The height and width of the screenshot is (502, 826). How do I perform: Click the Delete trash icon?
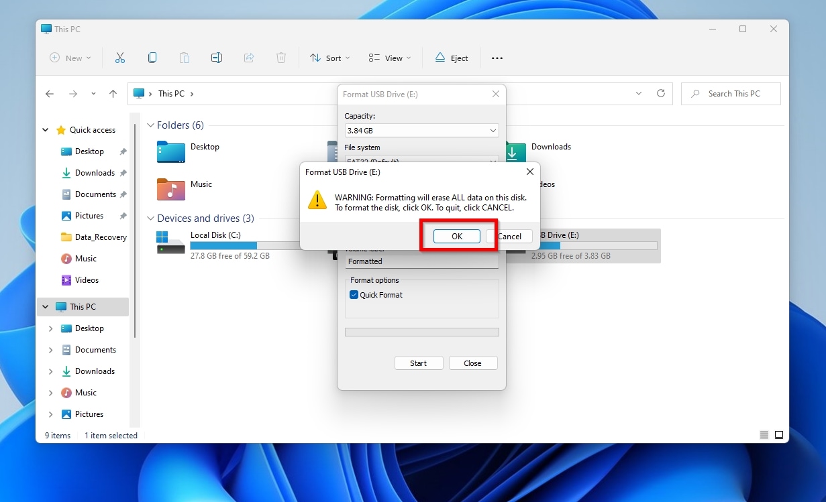pyautogui.click(x=281, y=58)
